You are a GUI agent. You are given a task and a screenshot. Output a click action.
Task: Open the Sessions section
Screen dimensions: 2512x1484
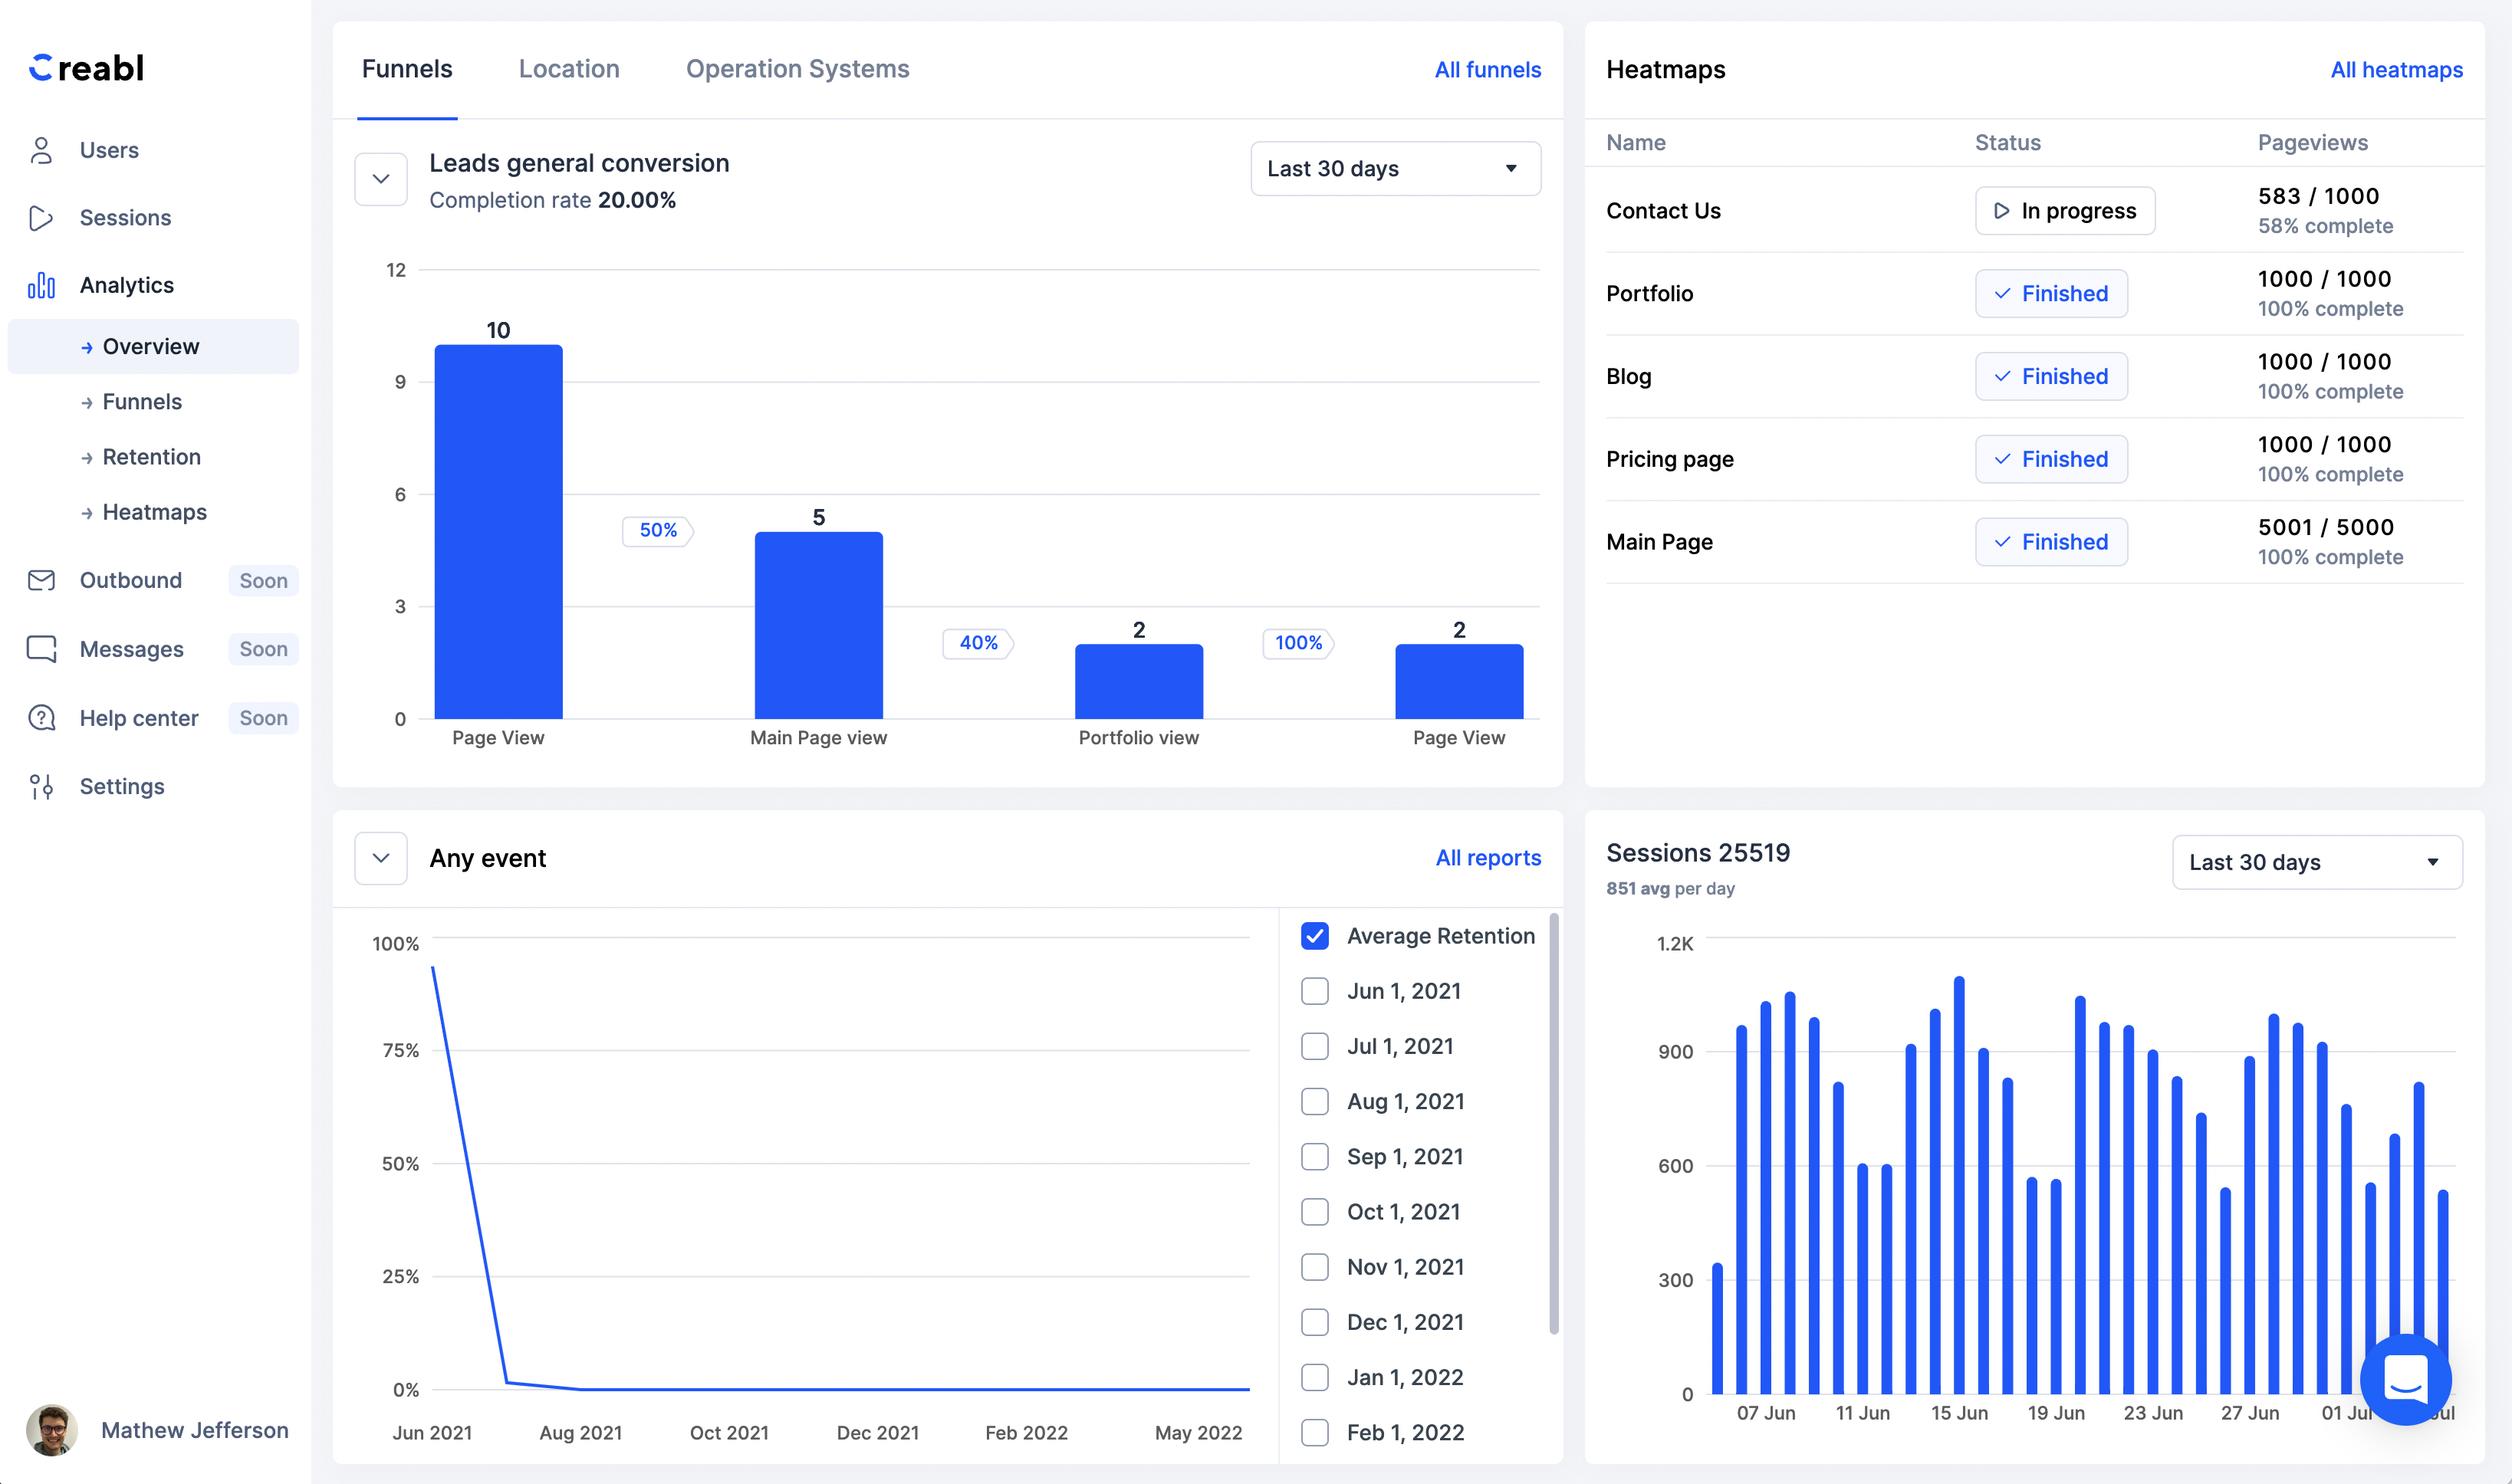click(x=125, y=217)
